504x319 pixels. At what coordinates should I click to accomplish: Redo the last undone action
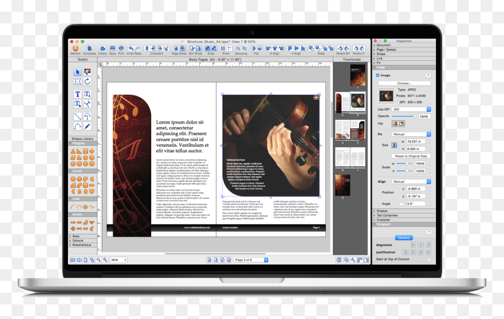point(138,49)
